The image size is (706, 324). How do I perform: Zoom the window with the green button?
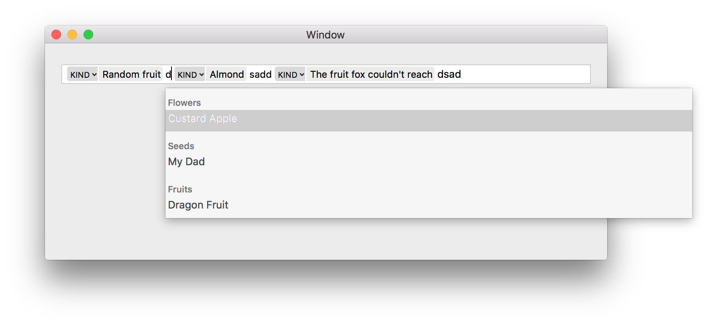click(88, 34)
